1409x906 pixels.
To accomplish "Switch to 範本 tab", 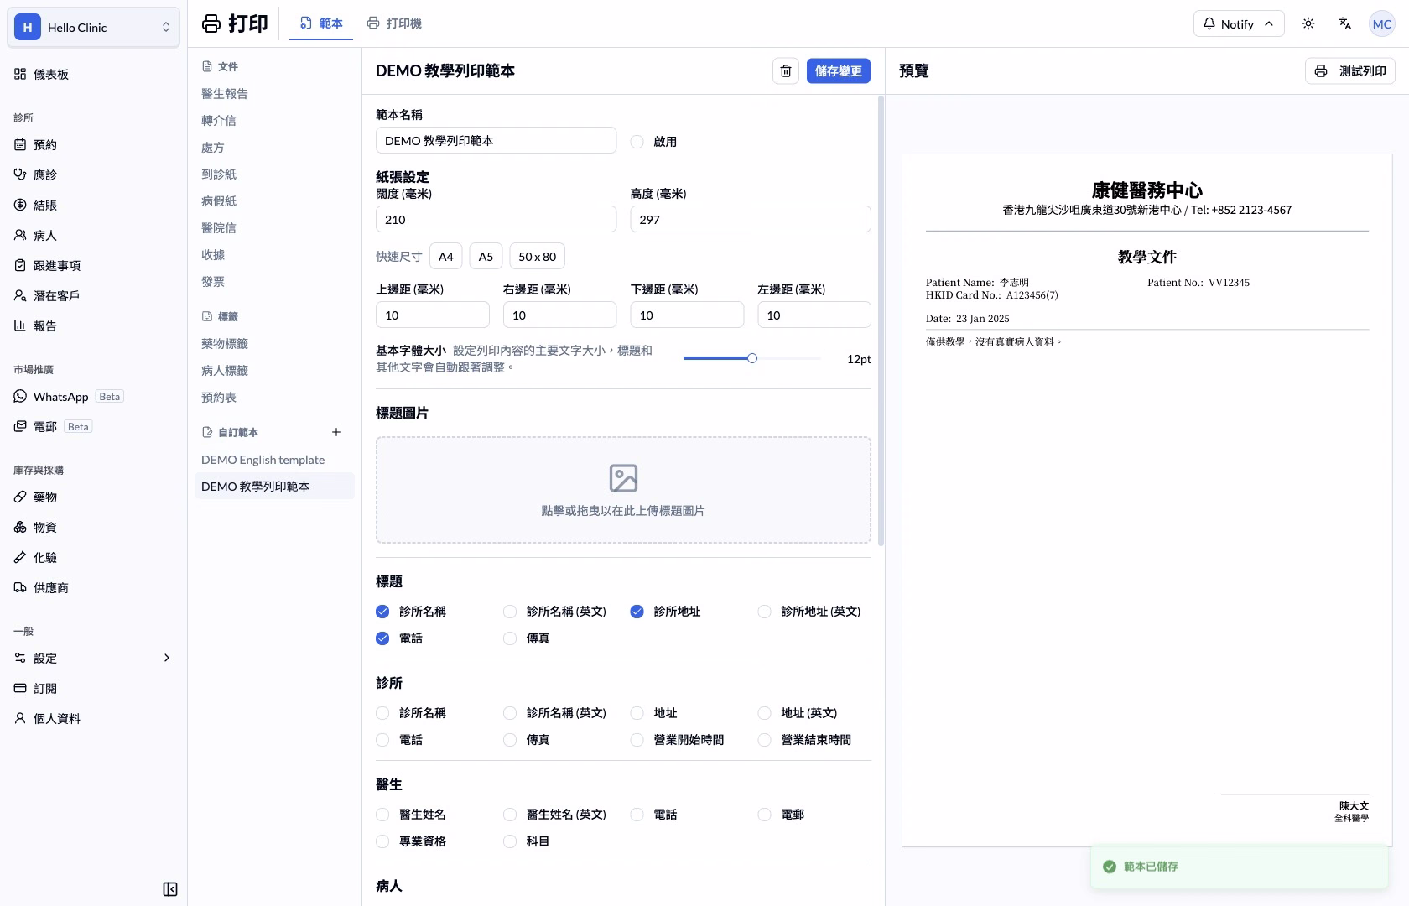I will coord(321,23).
